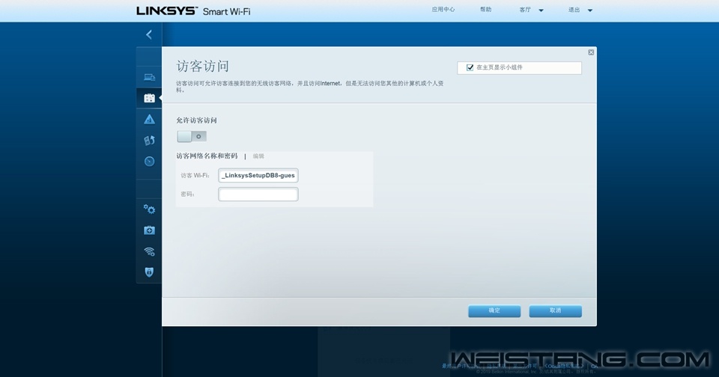Click the guest 密码 input field
The image size is (719, 377).
point(258,194)
